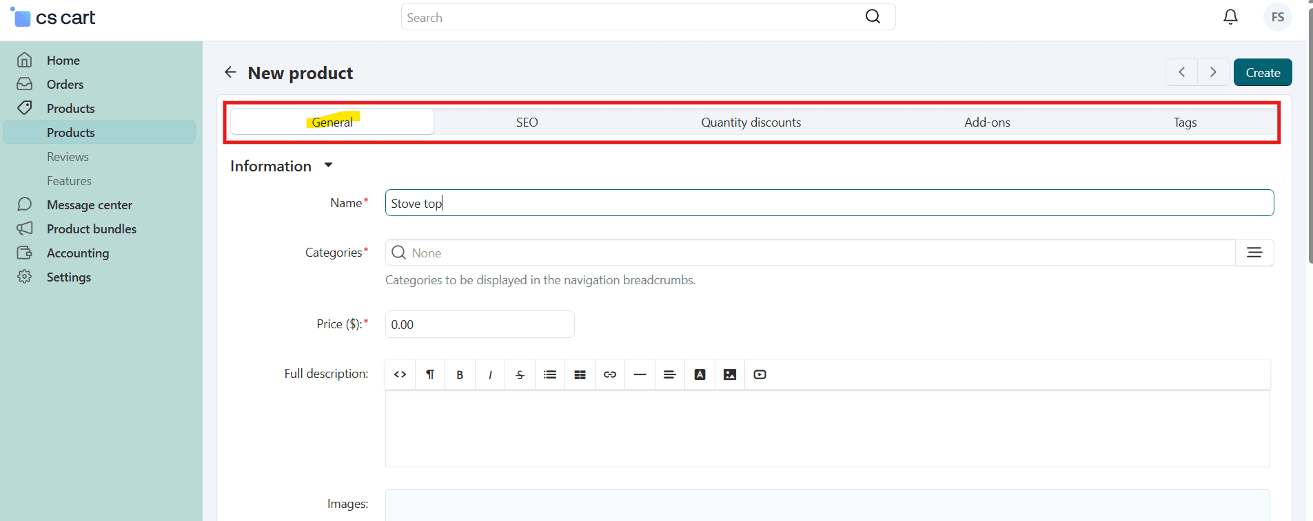The width and height of the screenshot is (1313, 521).
Task: Open the FS user account menu
Action: [1277, 17]
